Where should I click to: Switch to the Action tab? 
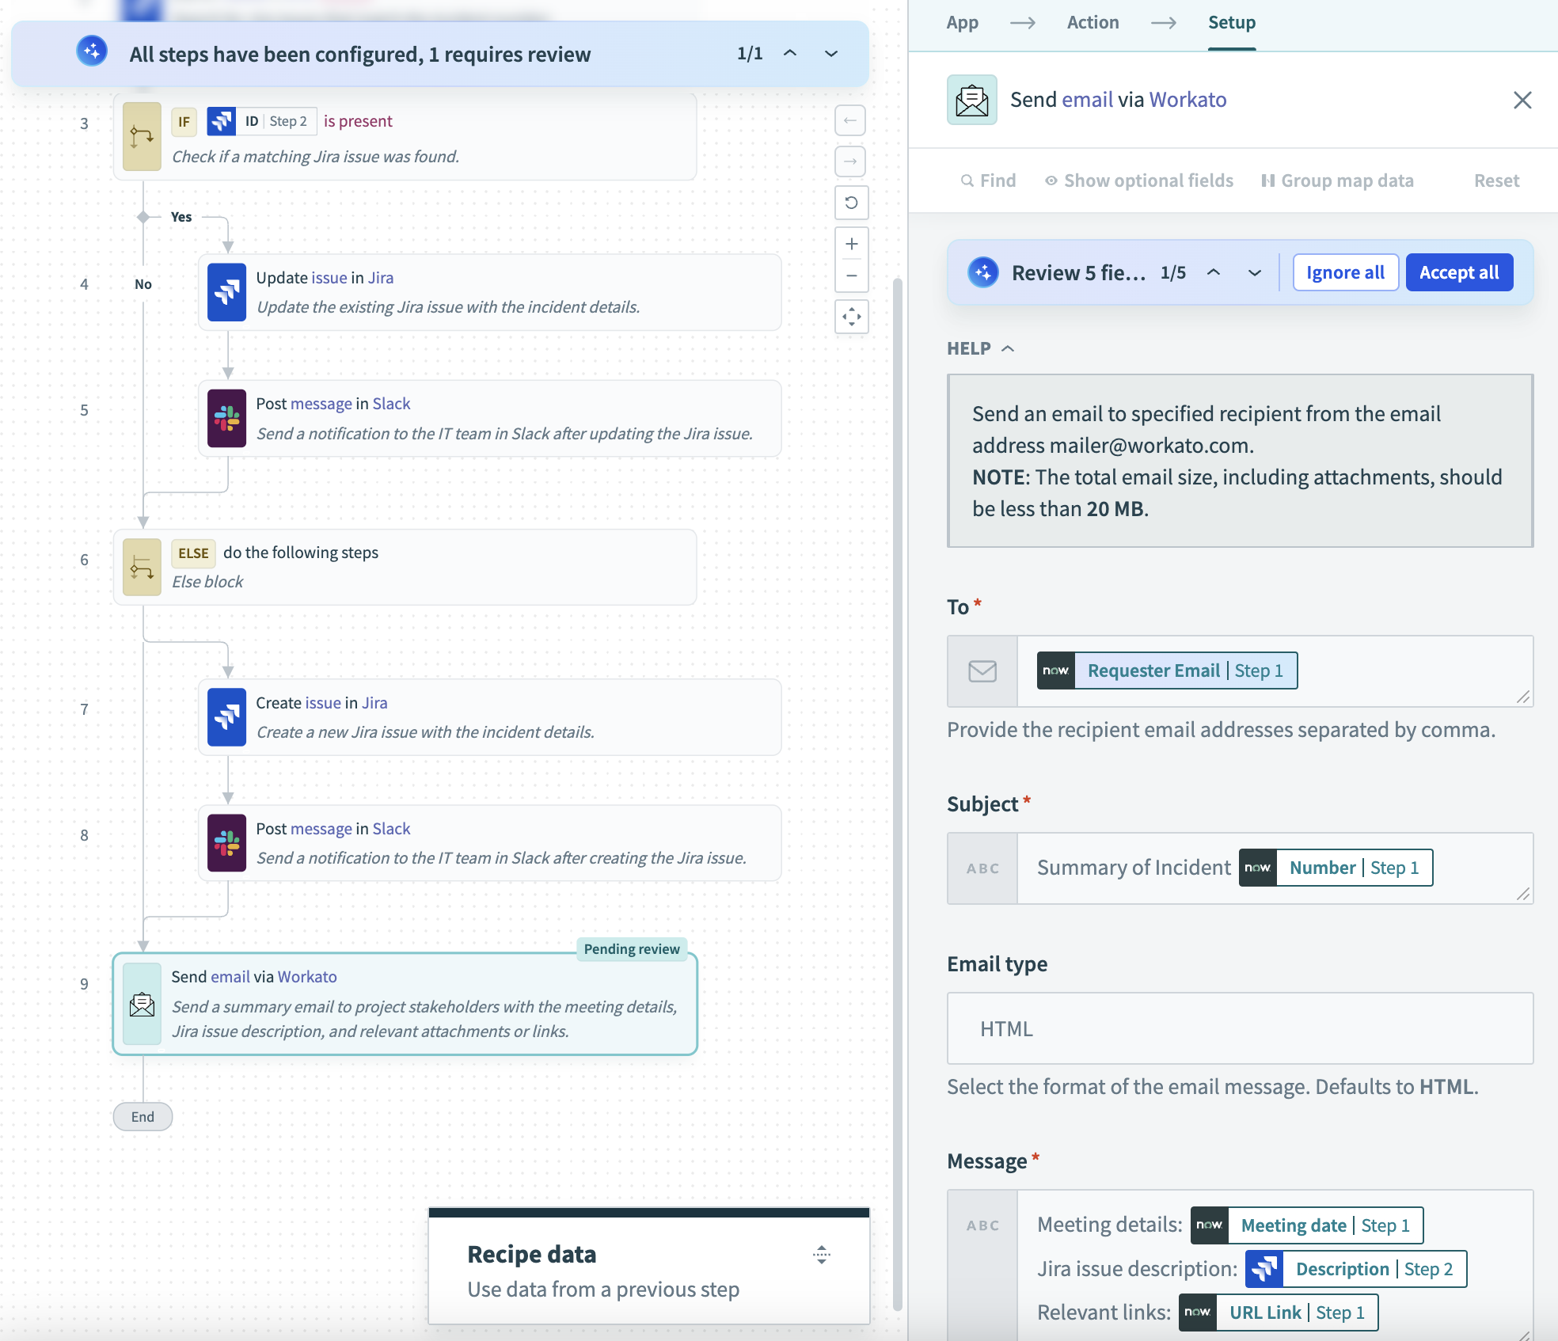[x=1092, y=22]
